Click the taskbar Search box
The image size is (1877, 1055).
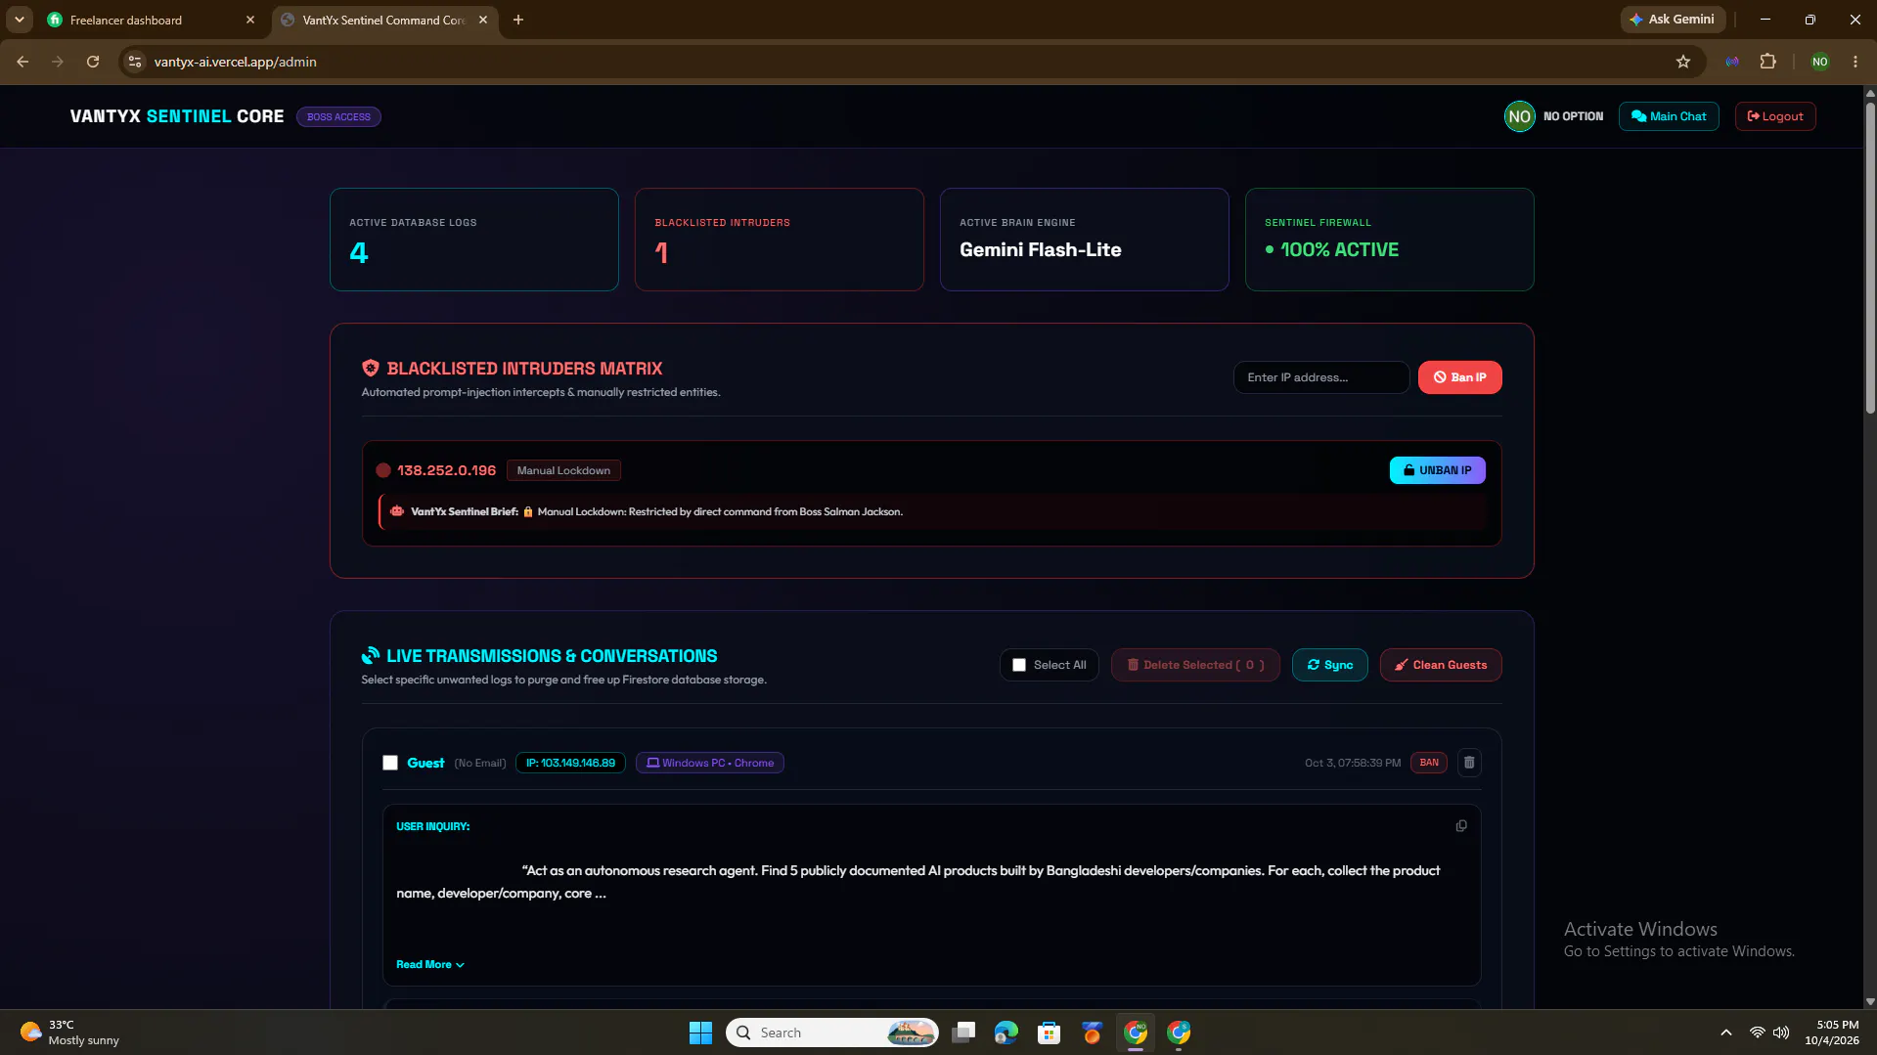click(x=831, y=1033)
